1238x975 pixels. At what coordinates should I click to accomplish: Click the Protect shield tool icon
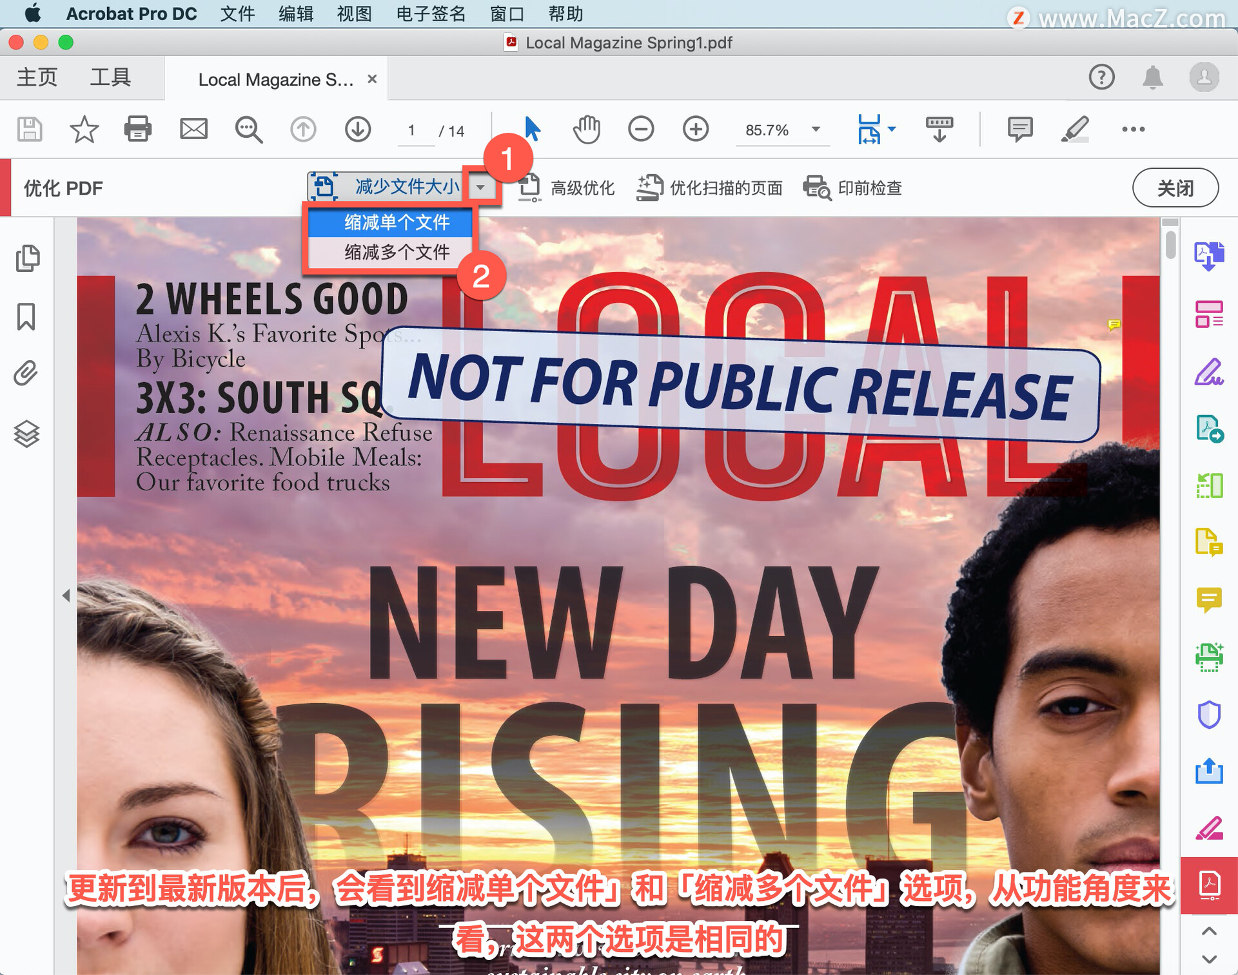pyautogui.click(x=1208, y=714)
